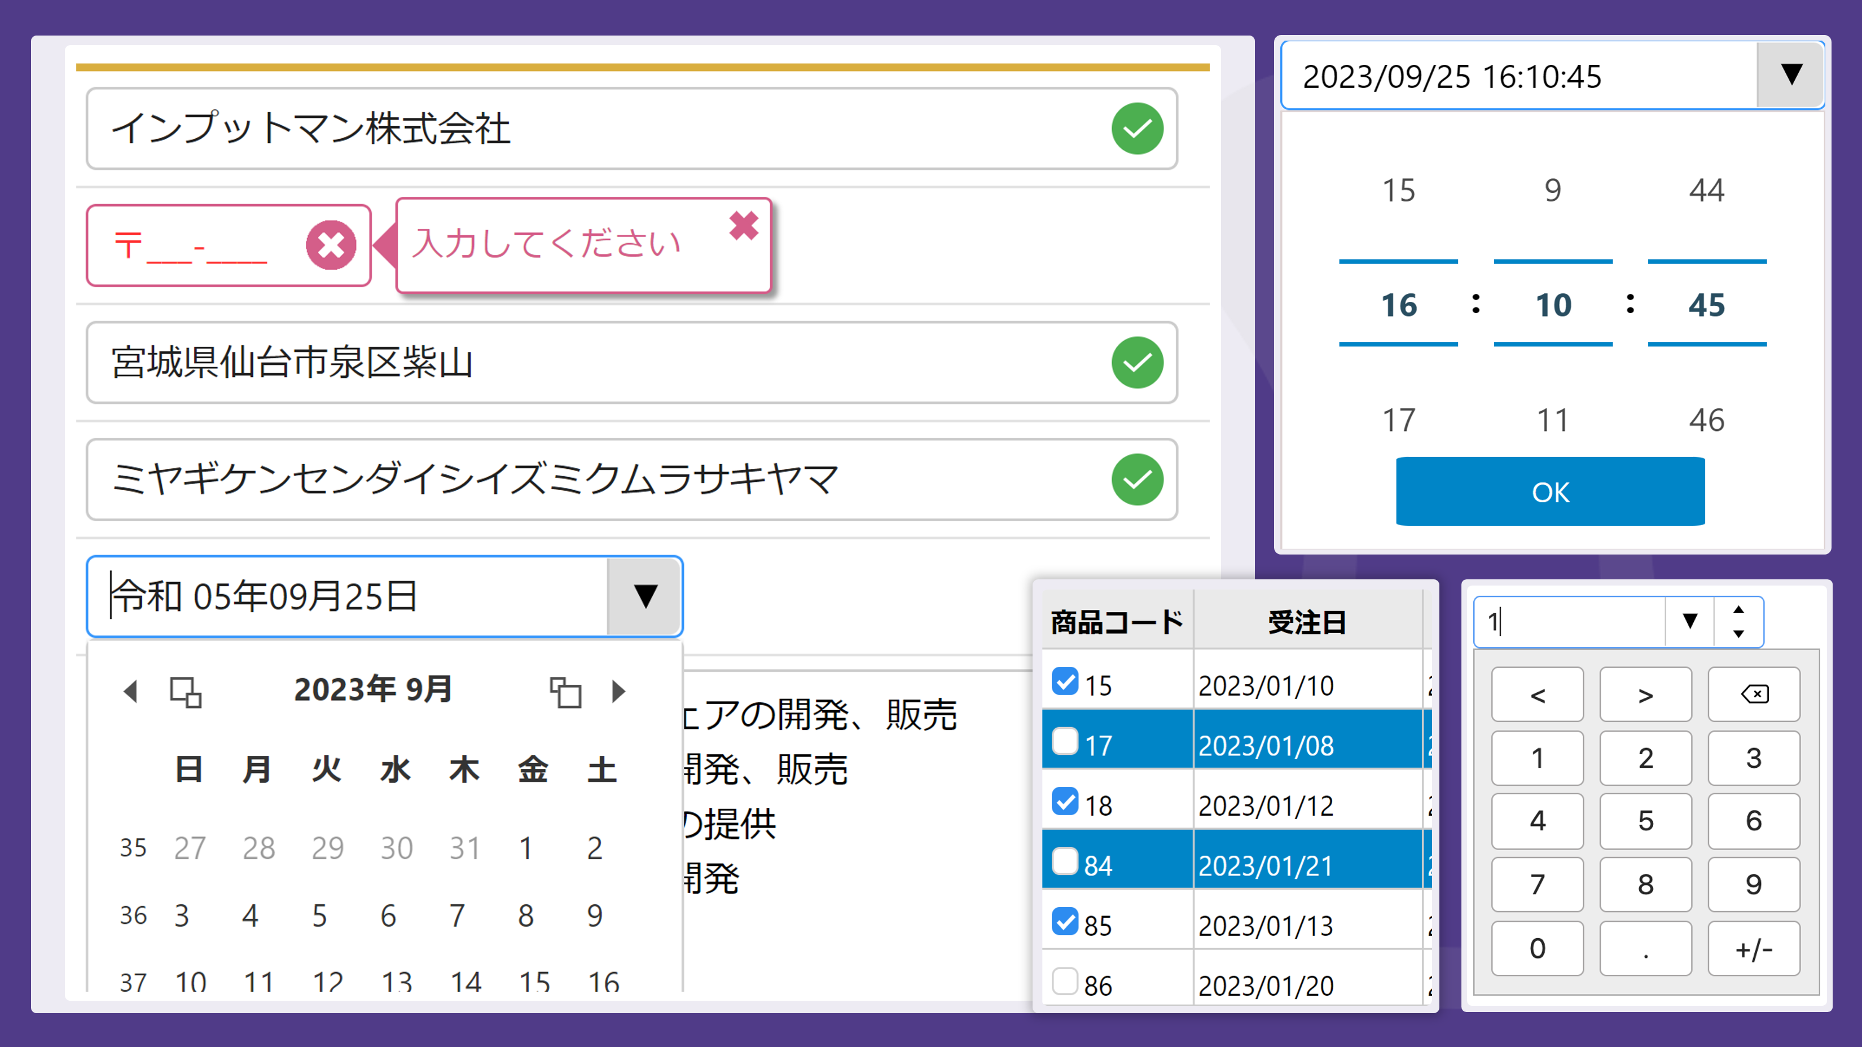
Task: Go to next month in calendar
Action: [x=618, y=692]
